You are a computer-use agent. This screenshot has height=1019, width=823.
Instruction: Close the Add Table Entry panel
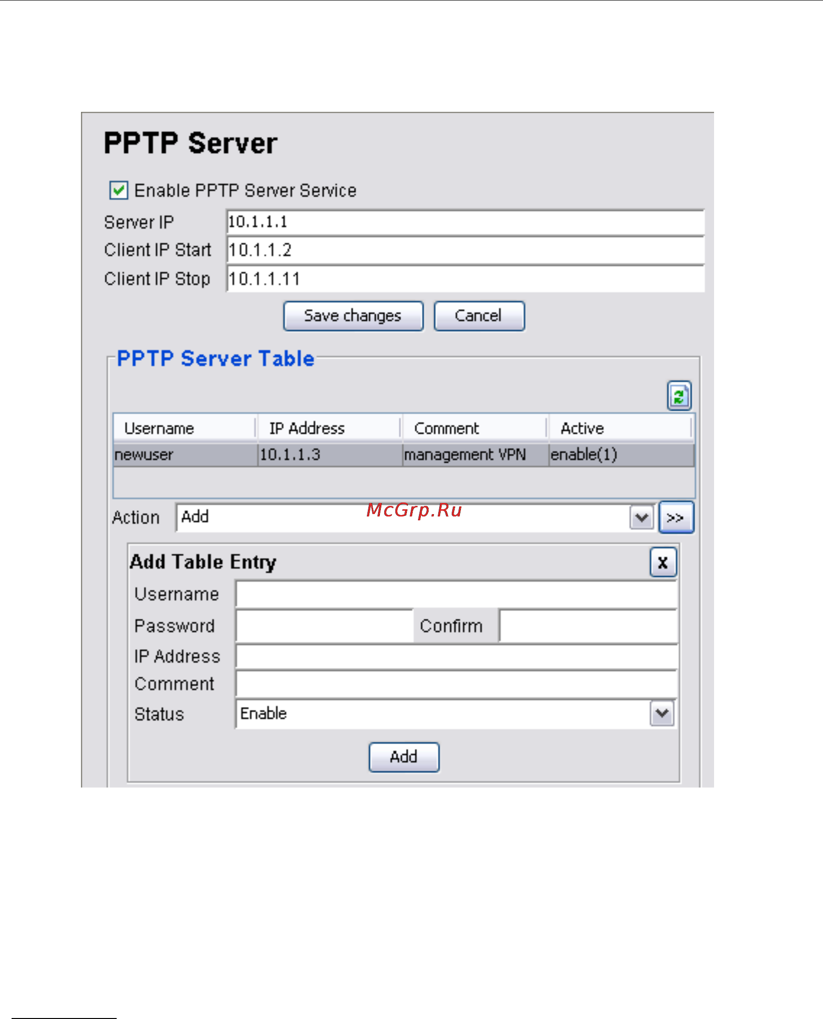tap(663, 562)
